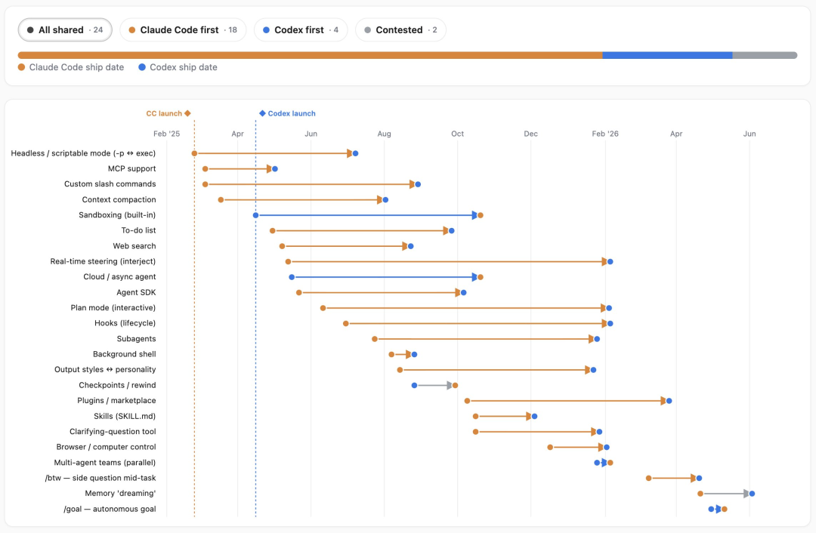Show only Contested features
The width and height of the screenshot is (816, 533).
coord(400,30)
